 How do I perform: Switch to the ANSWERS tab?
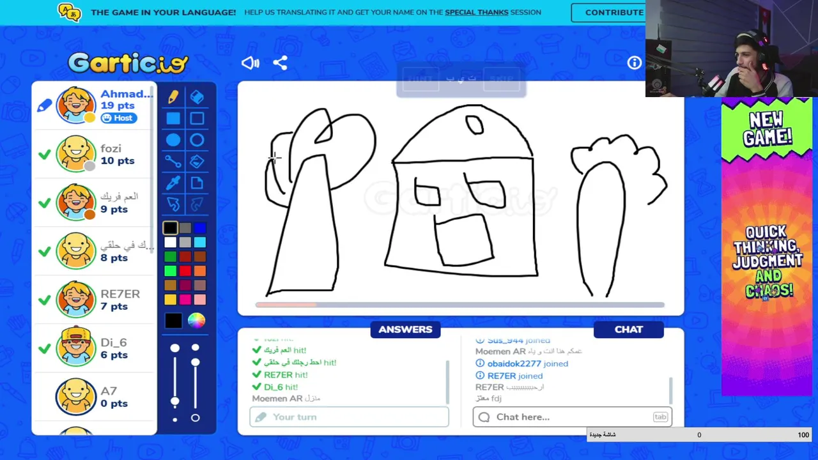405,330
